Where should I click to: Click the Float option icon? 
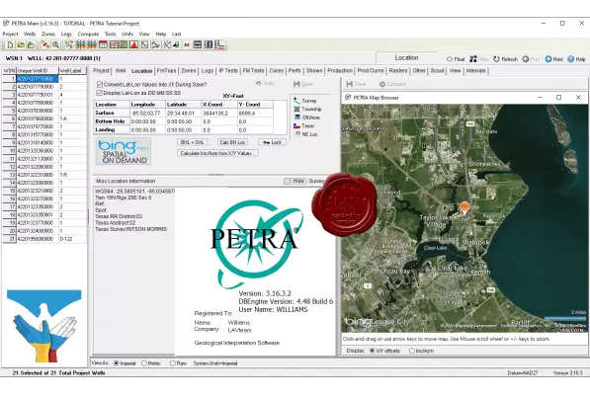coord(450,59)
